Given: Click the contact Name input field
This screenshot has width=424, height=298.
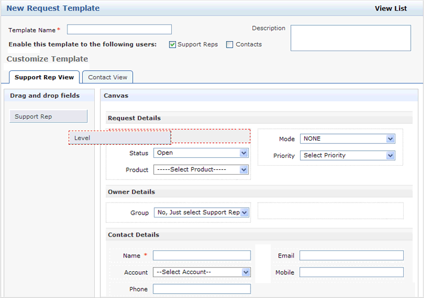Looking at the screenshot, I should (x=202, y=255).
